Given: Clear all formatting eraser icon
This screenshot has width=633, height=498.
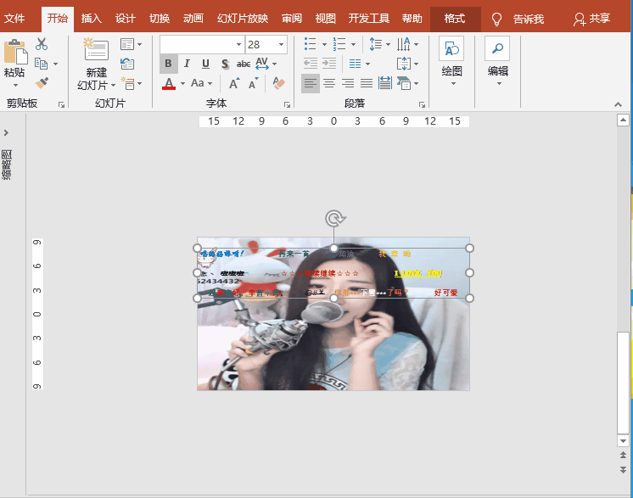Looking at the screenshot, I should (x=278, y=83).
